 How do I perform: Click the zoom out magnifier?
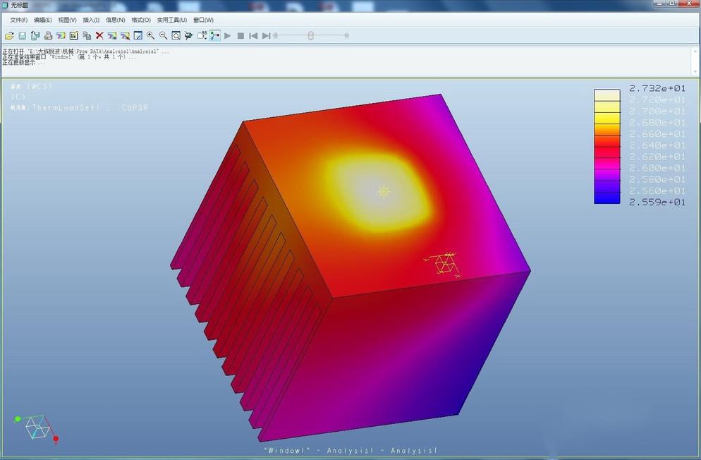[164, 36]
